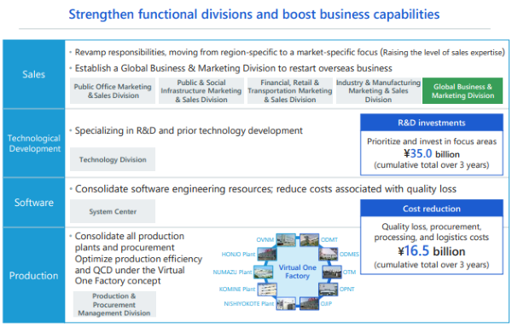Click the OVNM plant photo thumbnail
The height and width of the screenshot is (327, 512).
(286, 239)
